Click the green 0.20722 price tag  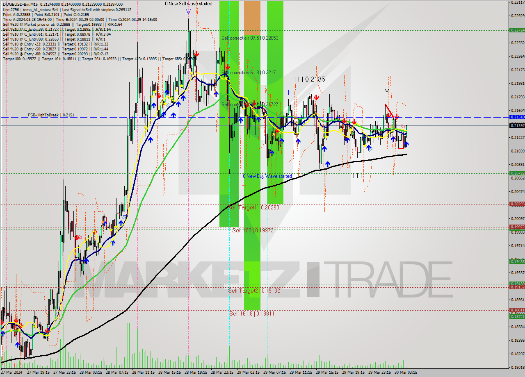pos(517,173)
